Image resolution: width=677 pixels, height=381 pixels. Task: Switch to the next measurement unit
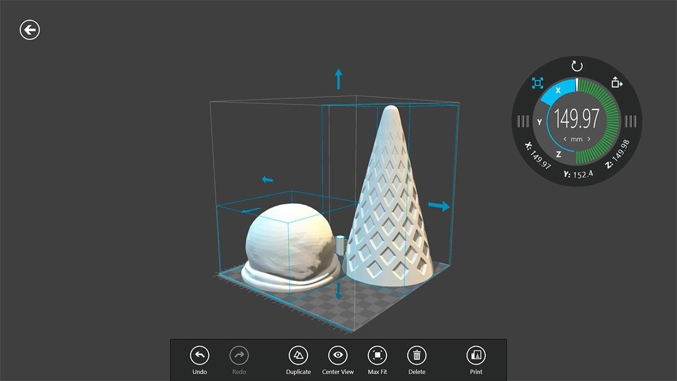(589, 139)
